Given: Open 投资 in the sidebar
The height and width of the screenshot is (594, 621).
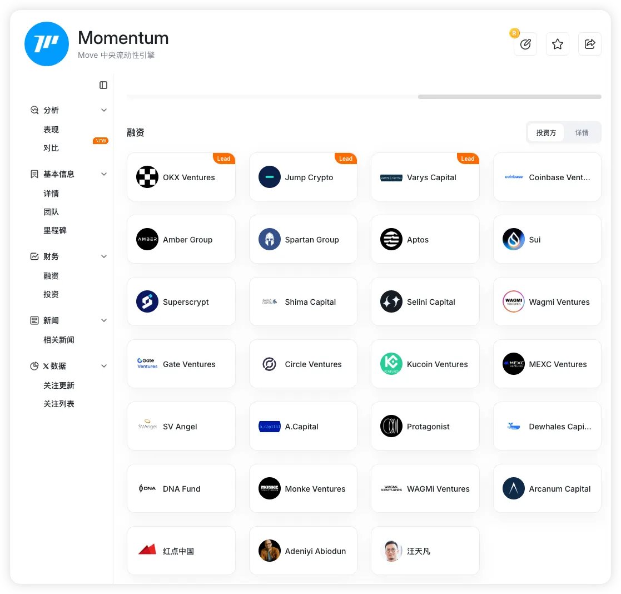Looking at the screenshot, I should click(x=51, y=294).
